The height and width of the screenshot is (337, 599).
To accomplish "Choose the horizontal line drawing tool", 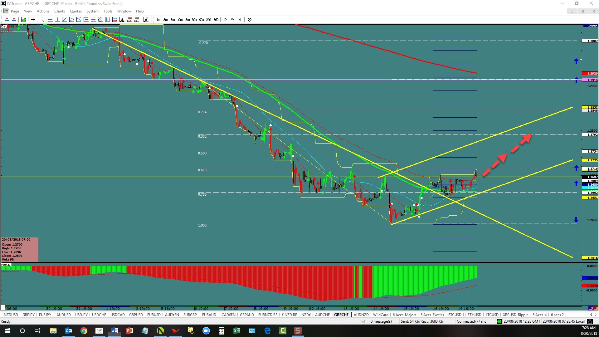I will 50,20.
